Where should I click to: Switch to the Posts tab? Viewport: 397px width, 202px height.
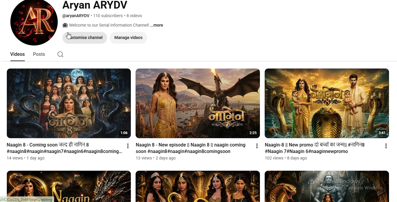click(x=39, y=54)
